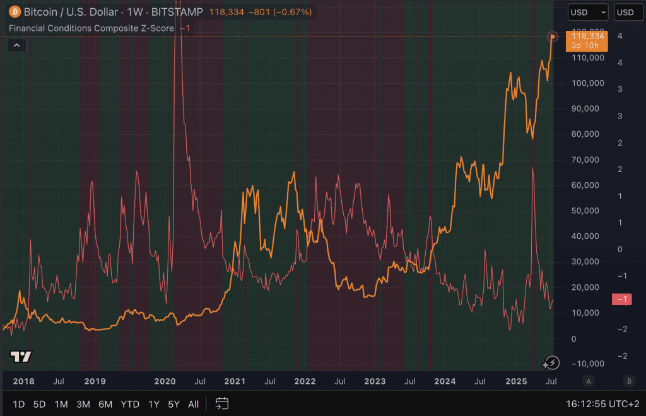Click the 2025 label on time axis
Screen dimensions: 646x416
pos(516,381)
